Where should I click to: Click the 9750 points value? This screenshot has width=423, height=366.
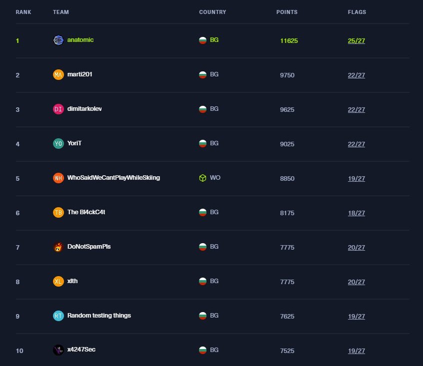point(287,75)
